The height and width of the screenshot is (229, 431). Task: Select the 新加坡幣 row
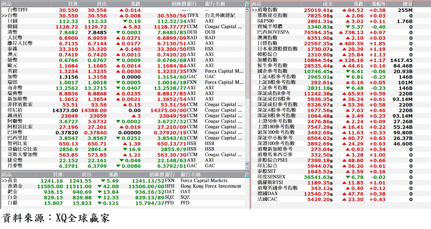[123, 99]
